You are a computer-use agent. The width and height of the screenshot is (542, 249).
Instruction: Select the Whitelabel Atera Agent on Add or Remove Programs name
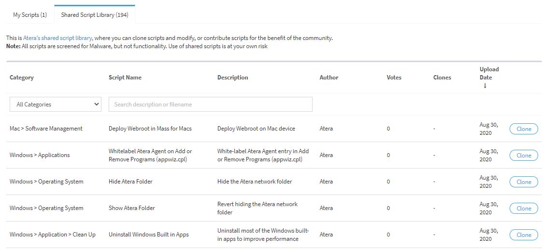coord(150,155)
